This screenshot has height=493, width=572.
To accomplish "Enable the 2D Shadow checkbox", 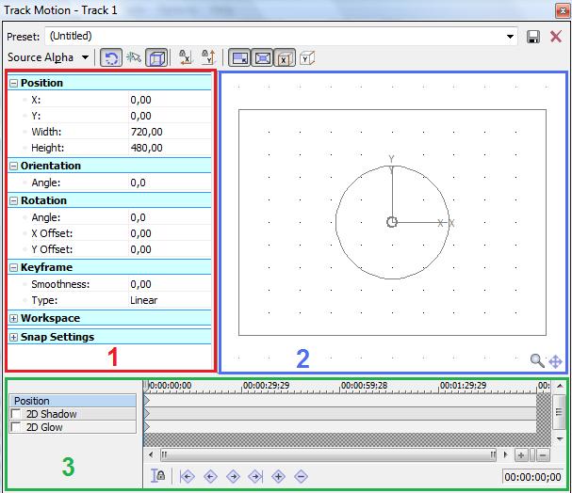I will [15, 414].
